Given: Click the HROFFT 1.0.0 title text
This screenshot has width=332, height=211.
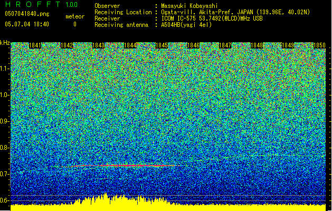Looking at the screenshot, I should pyautogui.click(x=41, y=4).
